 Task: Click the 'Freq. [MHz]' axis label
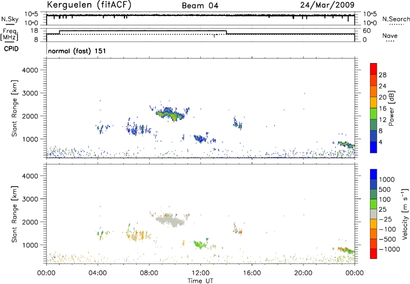click(x=9, y=34)
